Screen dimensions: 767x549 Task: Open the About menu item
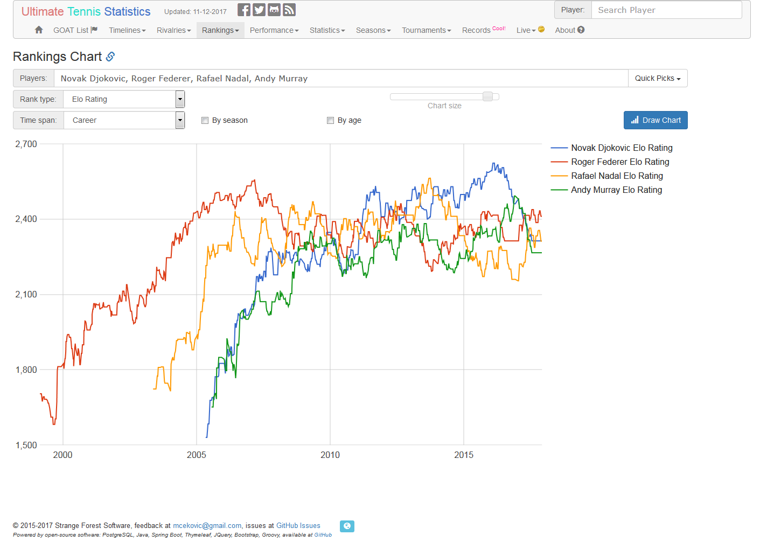coord(569,30)
